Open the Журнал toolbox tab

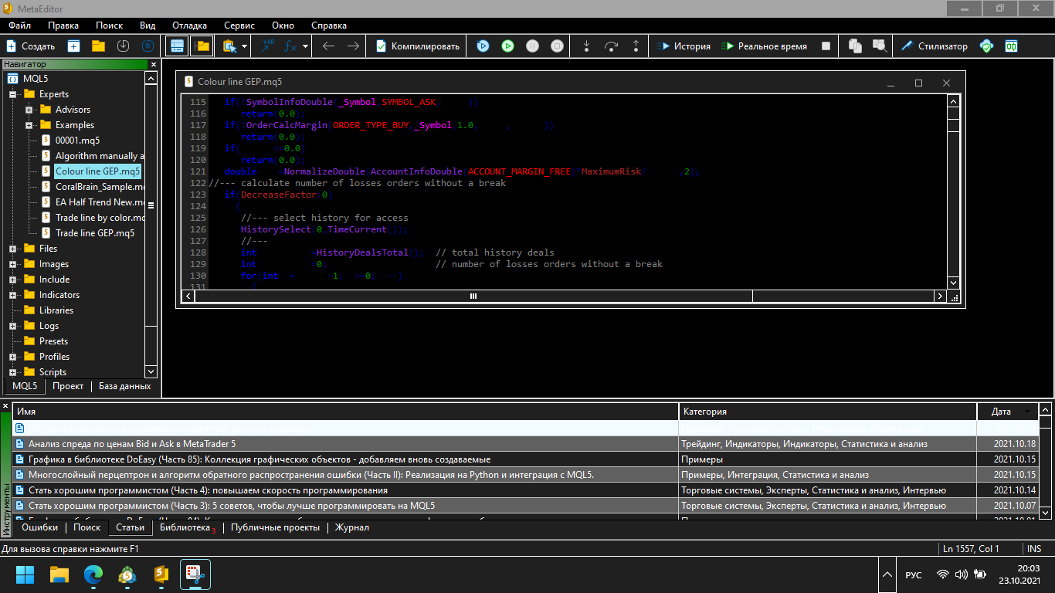[351, 527]
